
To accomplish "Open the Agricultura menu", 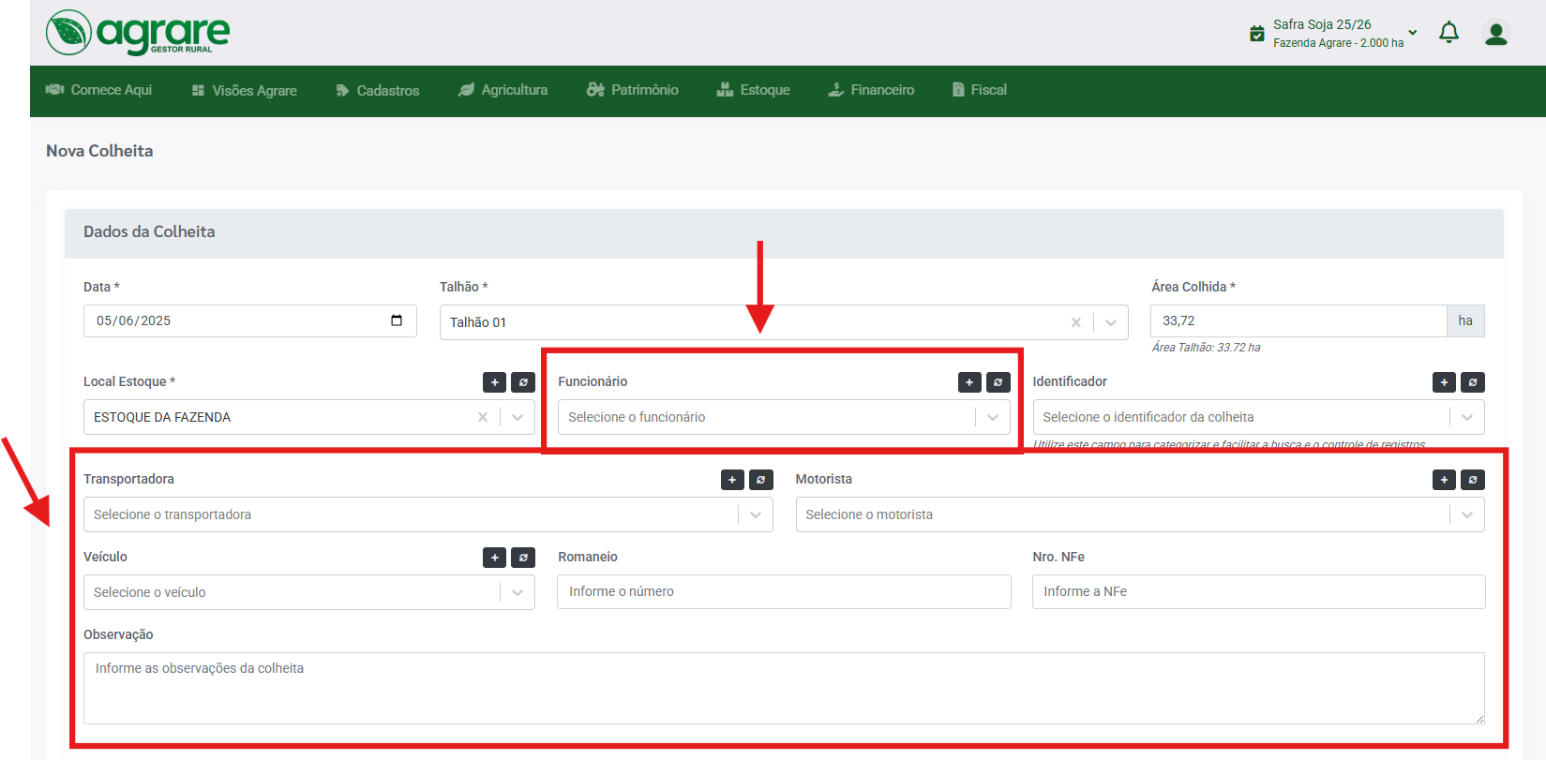I will coord(503,90).
